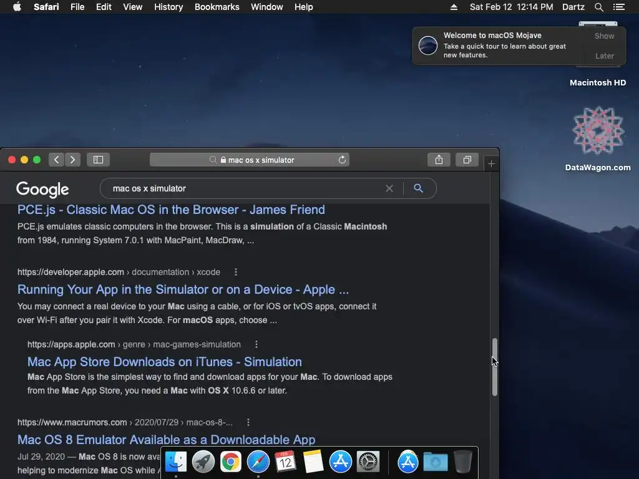
Task: Open options for the apps.apple.com result
Action: (256, 344)
